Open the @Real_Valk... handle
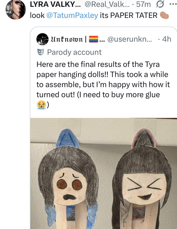 (x=107, y=4)
